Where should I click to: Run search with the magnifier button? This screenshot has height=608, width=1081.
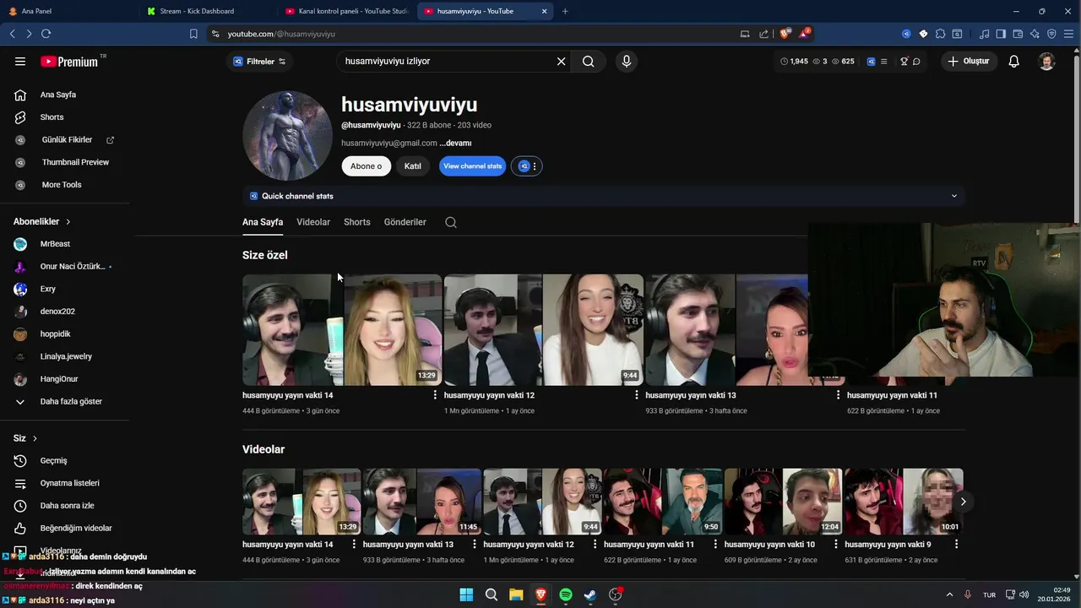click(x=589, y=62)
